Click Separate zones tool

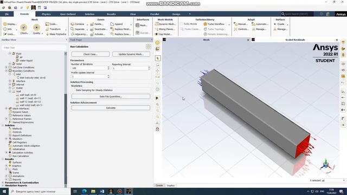coord(78,29)
